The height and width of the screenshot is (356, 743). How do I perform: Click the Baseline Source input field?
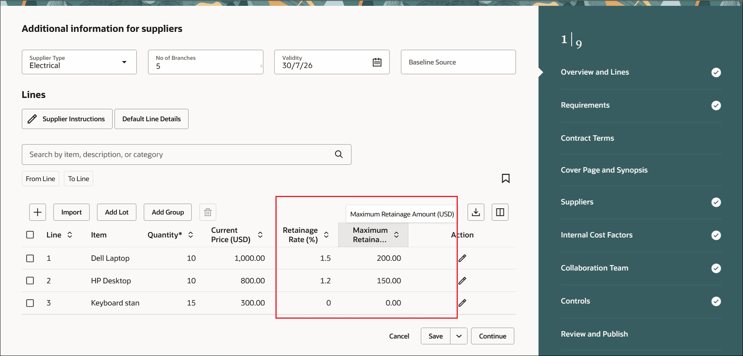458,62
